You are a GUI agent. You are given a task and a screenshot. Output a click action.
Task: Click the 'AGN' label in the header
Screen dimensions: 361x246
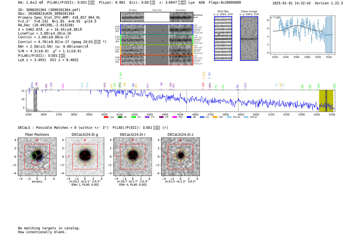tap(202, 3)
